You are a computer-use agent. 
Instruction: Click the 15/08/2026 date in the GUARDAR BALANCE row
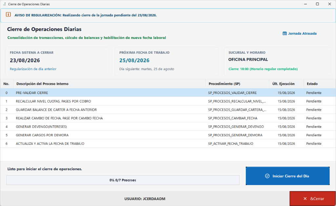point(286,110)
